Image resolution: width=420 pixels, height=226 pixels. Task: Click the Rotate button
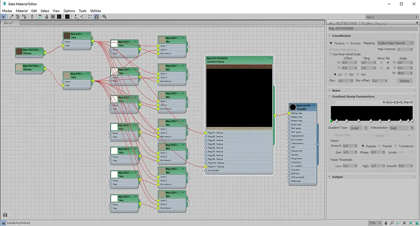tap(404, 81)
